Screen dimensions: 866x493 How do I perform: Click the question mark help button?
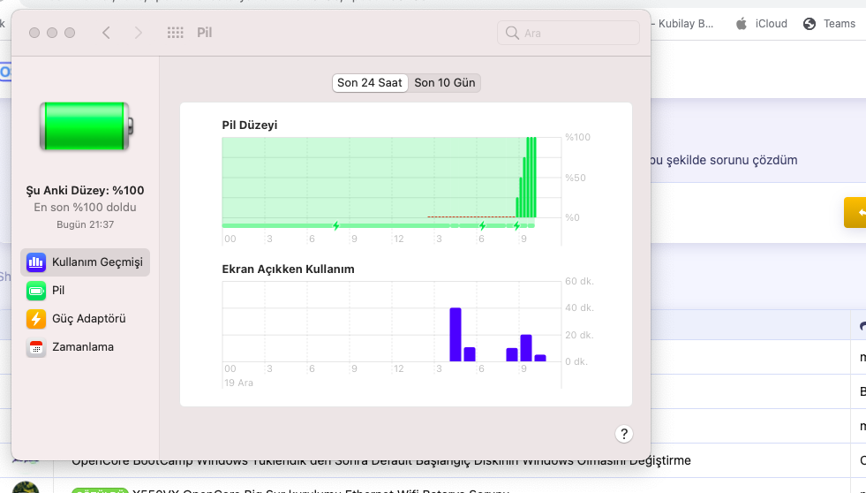(x=624, y=433)
